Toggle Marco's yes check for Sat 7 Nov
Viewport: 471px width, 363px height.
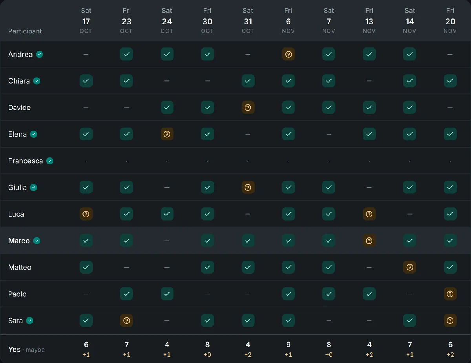329,241
